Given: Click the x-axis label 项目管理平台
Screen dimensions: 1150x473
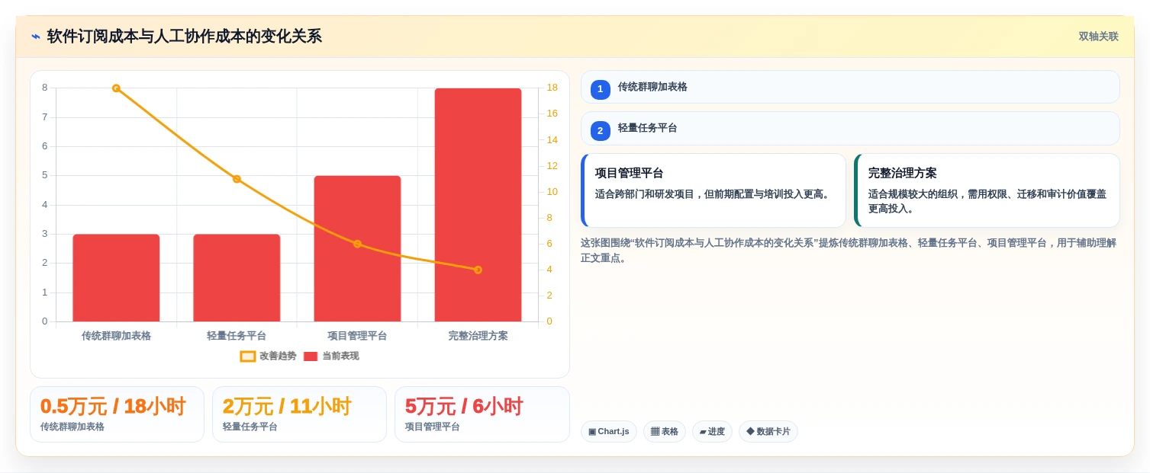Looking at the screenshot, I should [357, 336].
